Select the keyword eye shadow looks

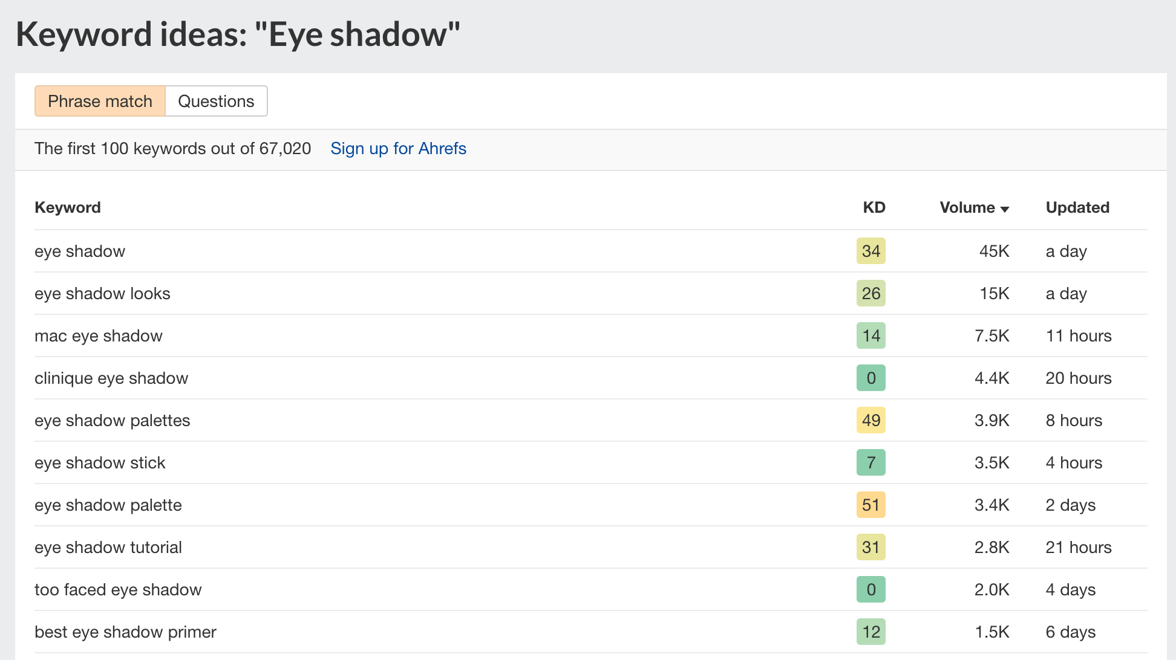point(102,293)
